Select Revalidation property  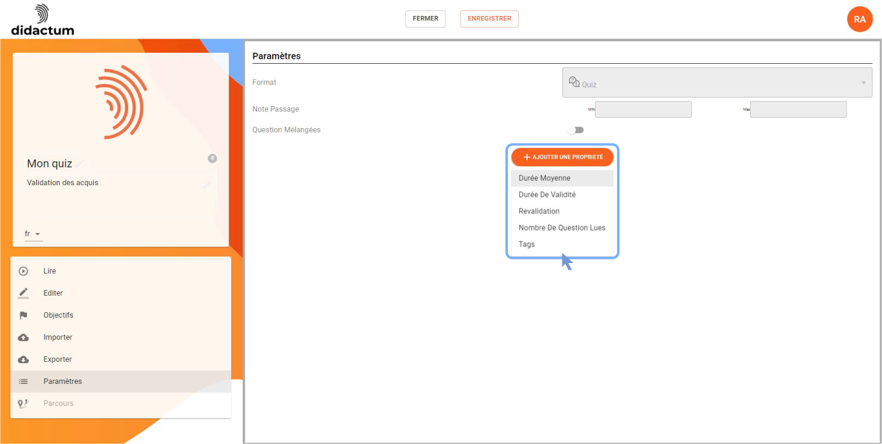pos(562,211)
